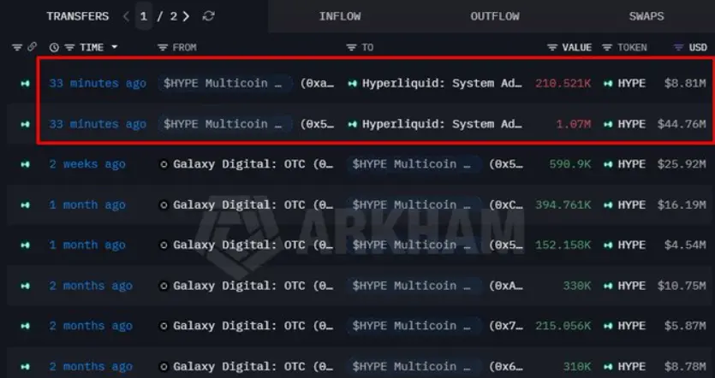
Task: Open the TO column filter
Action: [x=351, y=47]
